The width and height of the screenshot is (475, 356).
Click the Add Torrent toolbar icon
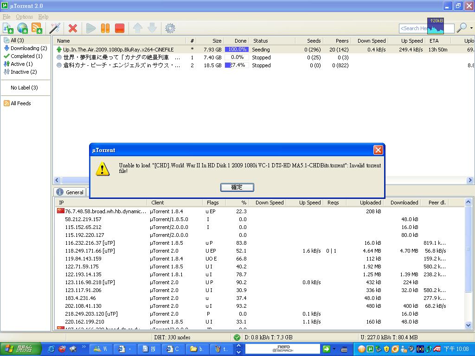pos(8,28)
